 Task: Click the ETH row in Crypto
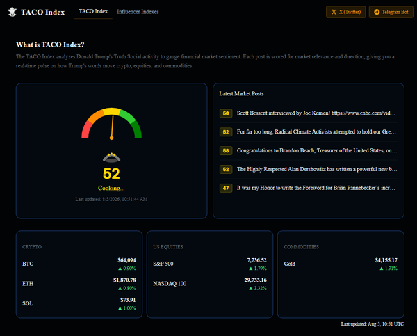click(79, 284)
